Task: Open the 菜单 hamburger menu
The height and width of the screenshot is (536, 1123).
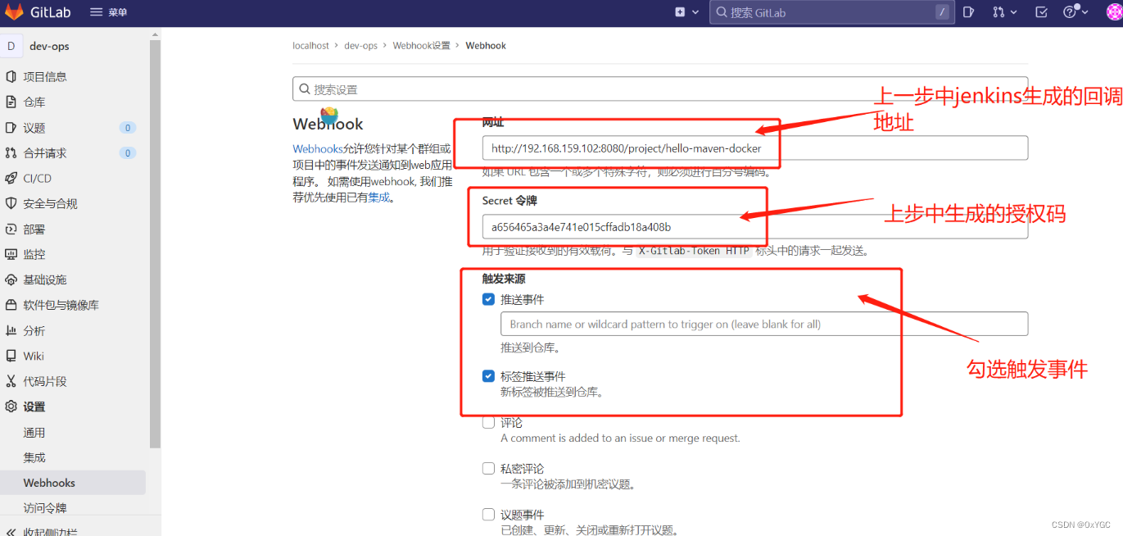Action: (108, 12)
